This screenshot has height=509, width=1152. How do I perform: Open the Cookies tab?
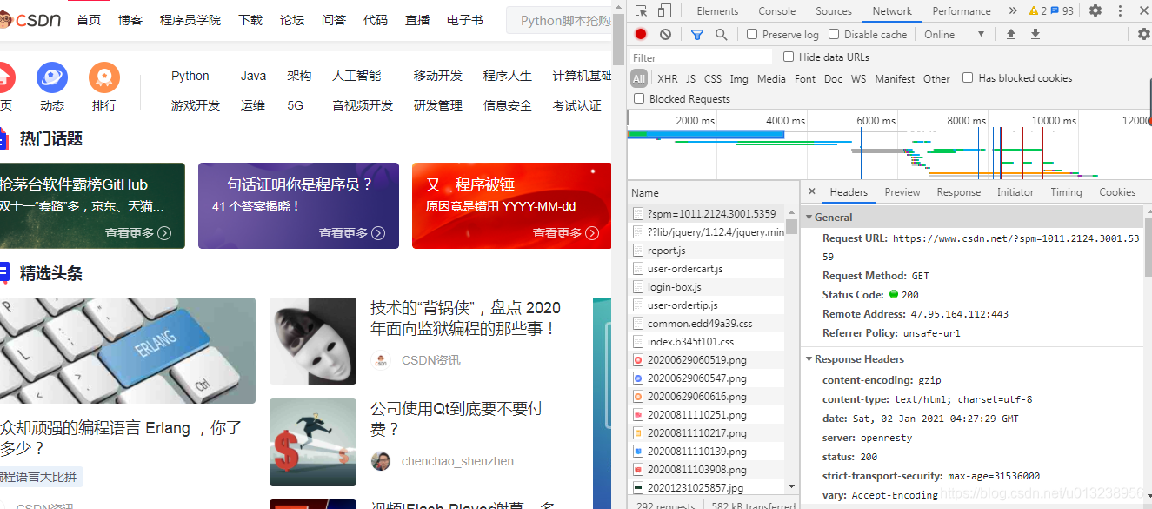(x=1117, y=192)
